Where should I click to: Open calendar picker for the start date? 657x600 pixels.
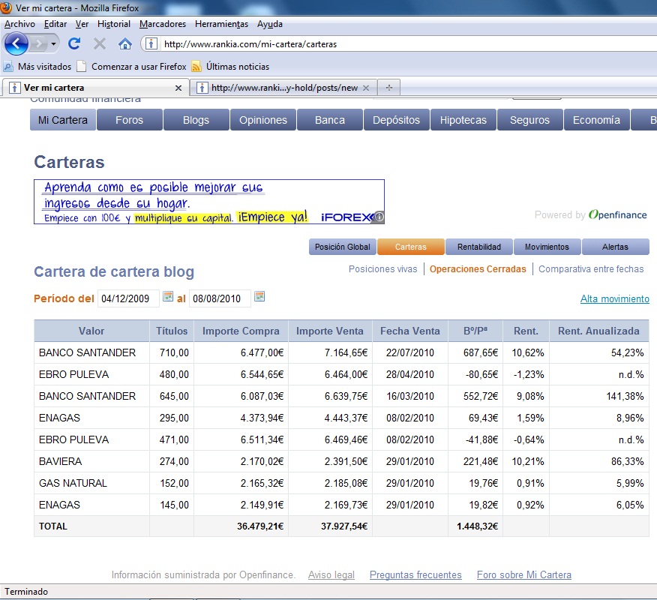point(168,297)
